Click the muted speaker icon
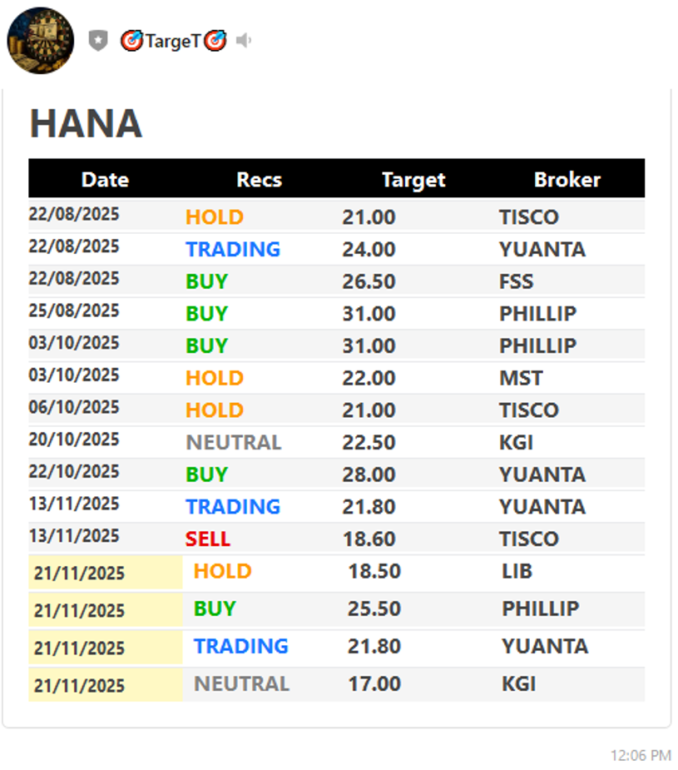The width and height of the screenshot is (678, 770). 244,41
